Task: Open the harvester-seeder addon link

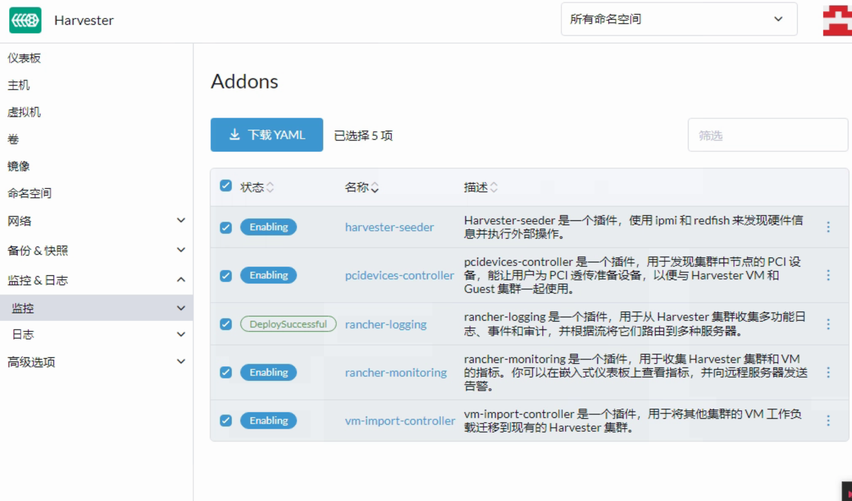Action: pyautogui.click(x=389, y=227)
